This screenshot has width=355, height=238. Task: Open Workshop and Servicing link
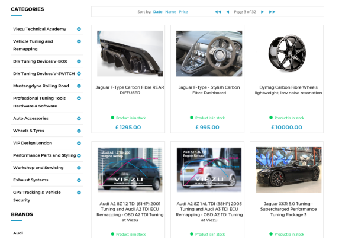38,168
